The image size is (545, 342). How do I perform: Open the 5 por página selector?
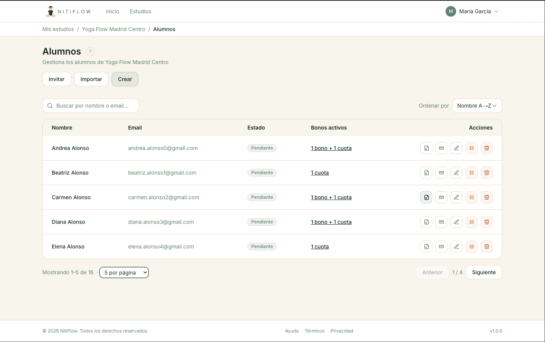click(124, 272)
